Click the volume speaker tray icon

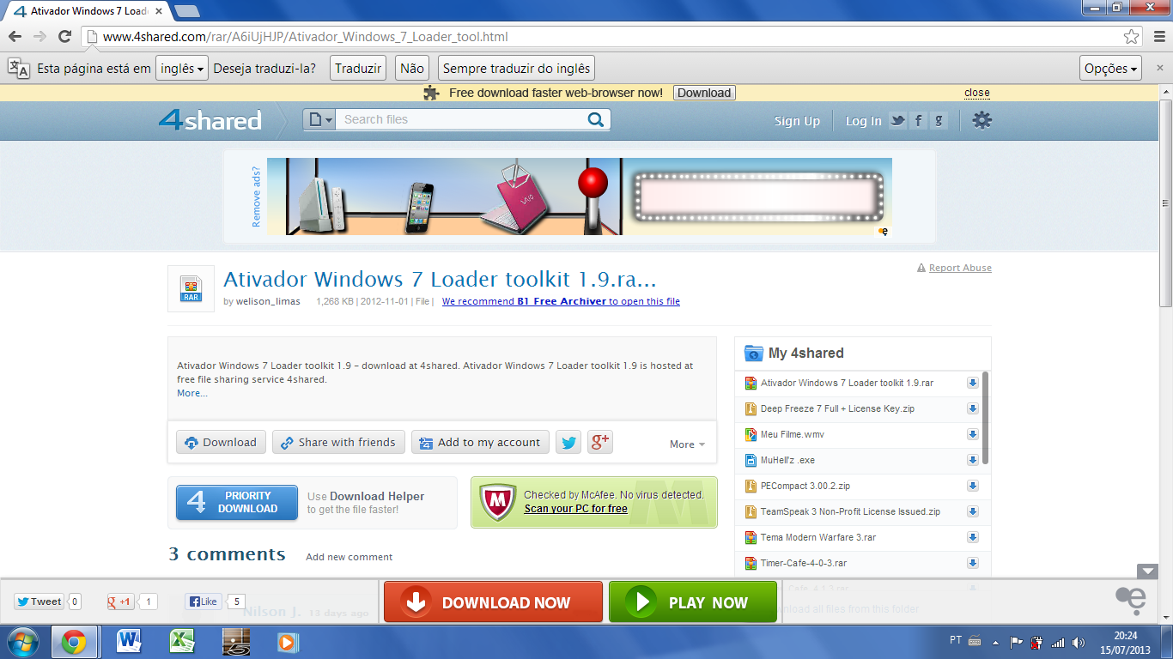coord(1079,642)
